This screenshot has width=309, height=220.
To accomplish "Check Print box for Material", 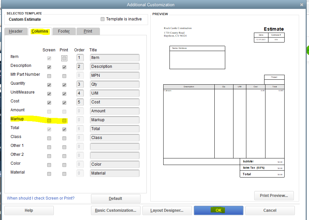I will coord(64,174).
